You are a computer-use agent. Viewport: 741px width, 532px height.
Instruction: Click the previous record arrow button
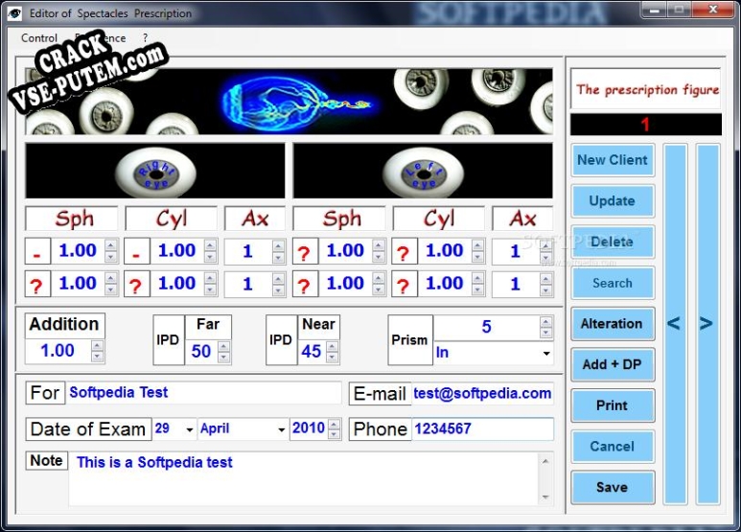(x=674, y=324)
